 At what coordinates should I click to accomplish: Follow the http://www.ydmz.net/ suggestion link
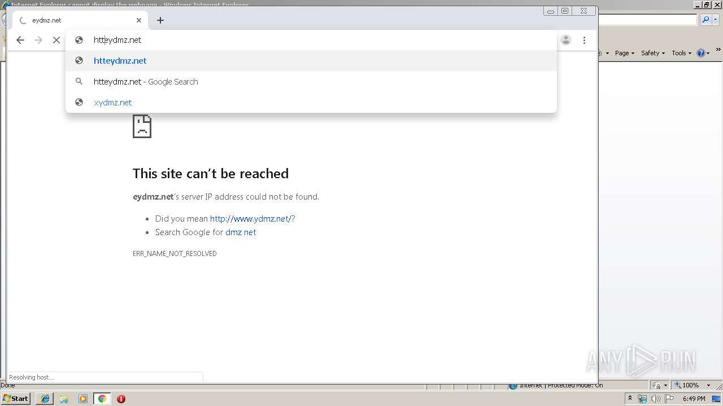tap(251, 219)
